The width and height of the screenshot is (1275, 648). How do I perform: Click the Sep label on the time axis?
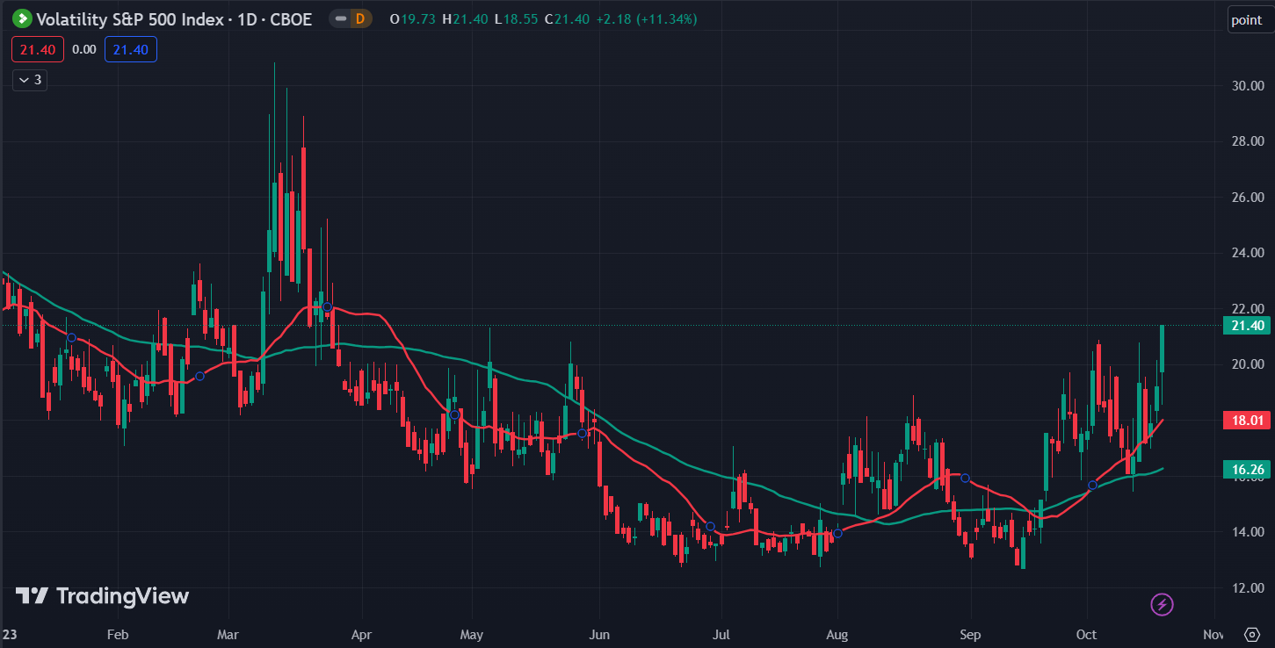pyautogui.click(x=970, y=634)
